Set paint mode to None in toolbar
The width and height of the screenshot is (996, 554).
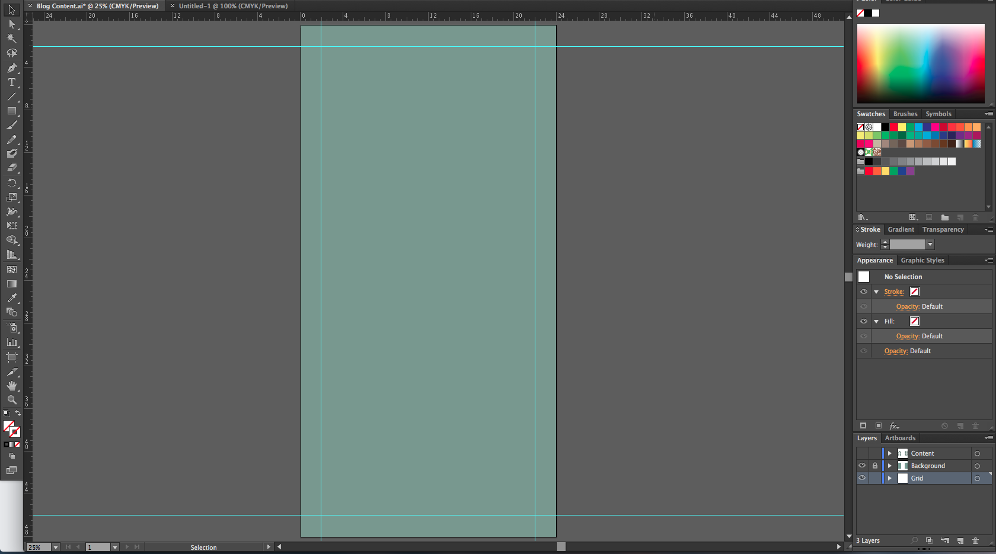click(17, 444)
